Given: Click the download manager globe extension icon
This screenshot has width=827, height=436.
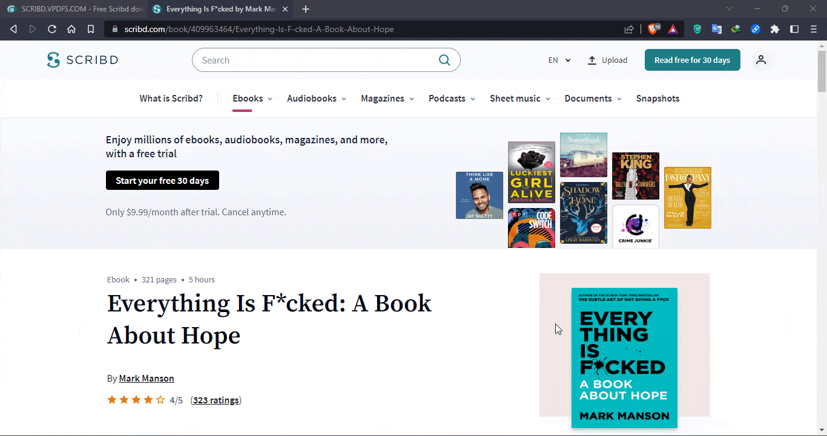Looking at the screenshot, I should coord(736,29).
